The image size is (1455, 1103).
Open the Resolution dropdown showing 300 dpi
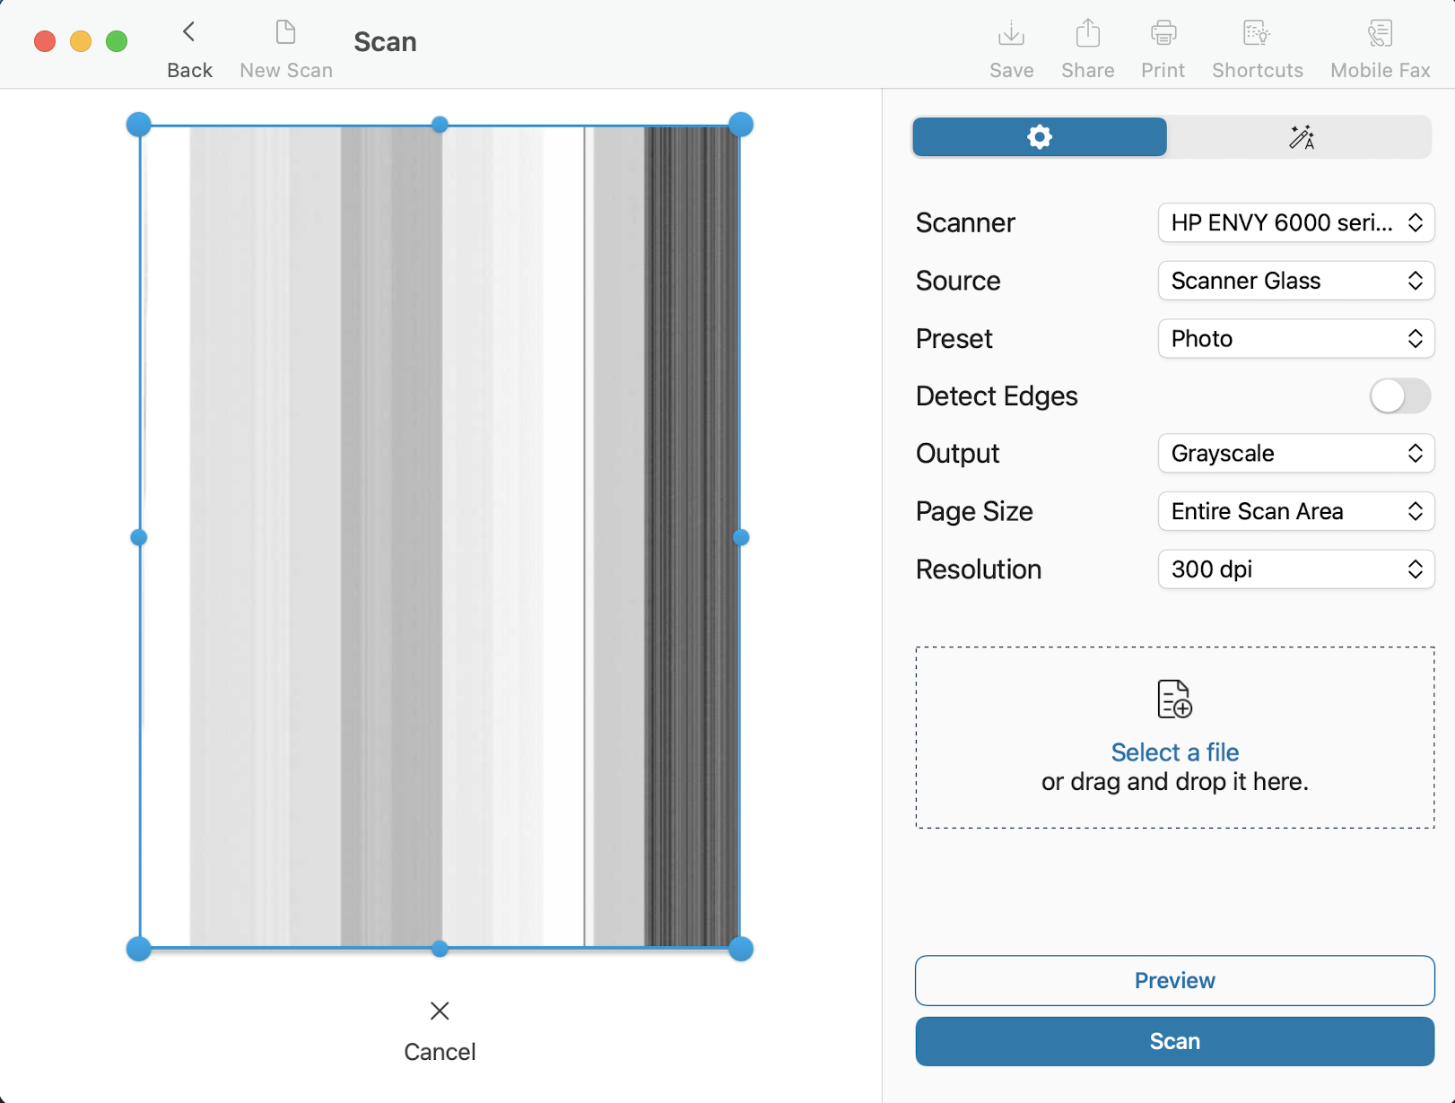(x=1295, y=569)
